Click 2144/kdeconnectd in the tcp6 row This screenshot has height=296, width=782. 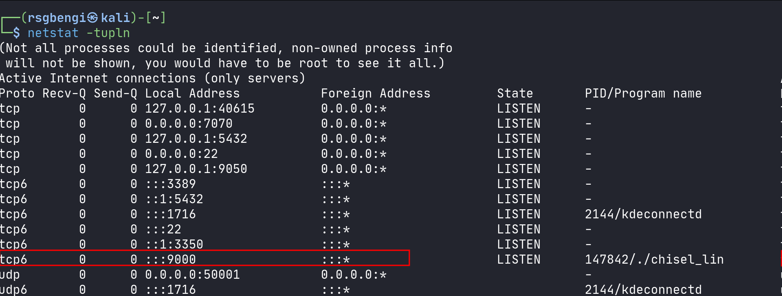[643, 214]
